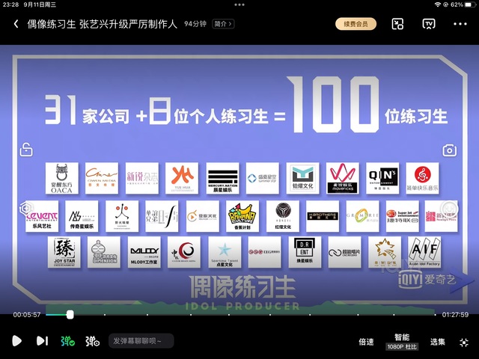Tap the 续费会员 renew membership button
This screenshot has width=479, height=359.
click(356, 24)
